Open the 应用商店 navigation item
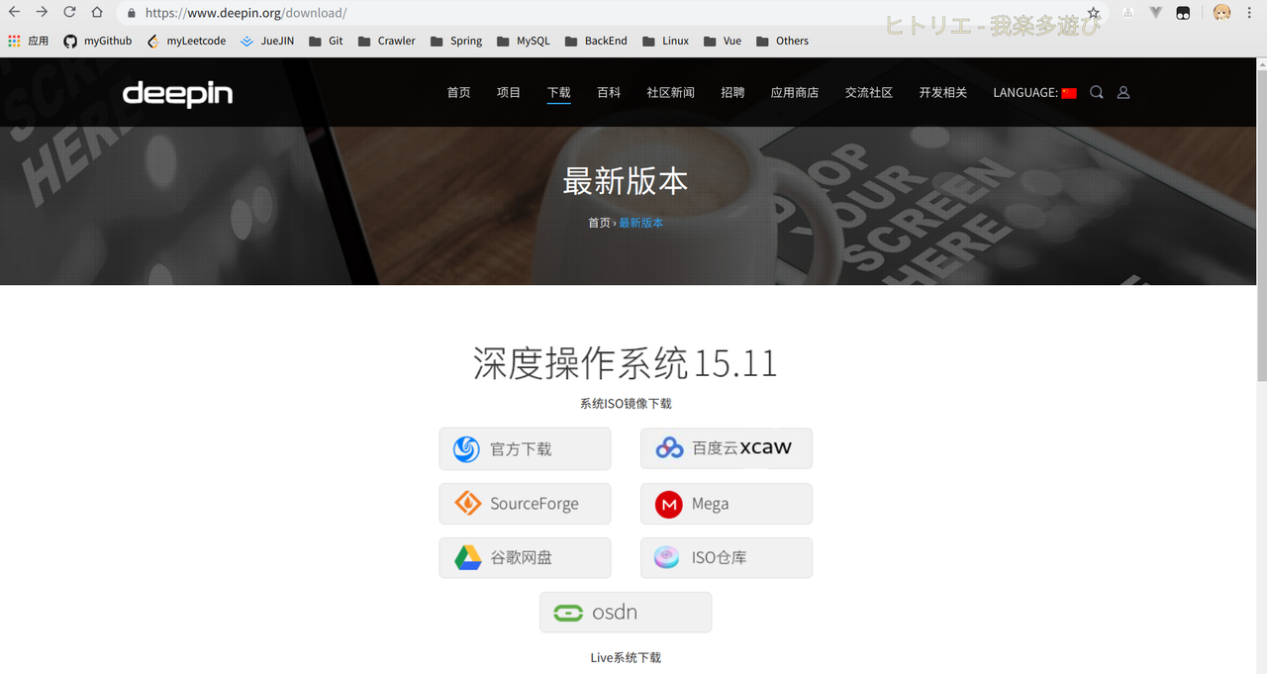Screen dimensions: 1267x674 pyautogui.click(x=795, y=92)
